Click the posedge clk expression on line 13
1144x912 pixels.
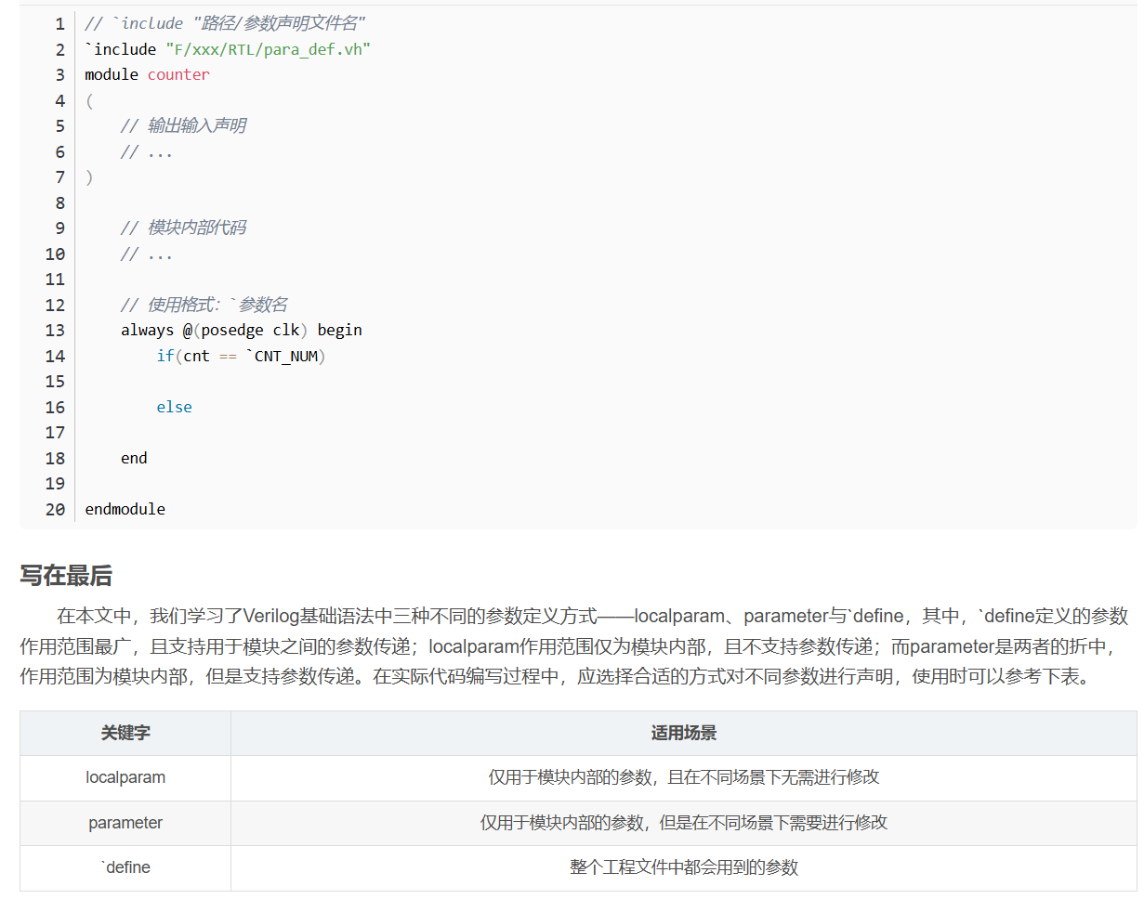pos(252,330)
